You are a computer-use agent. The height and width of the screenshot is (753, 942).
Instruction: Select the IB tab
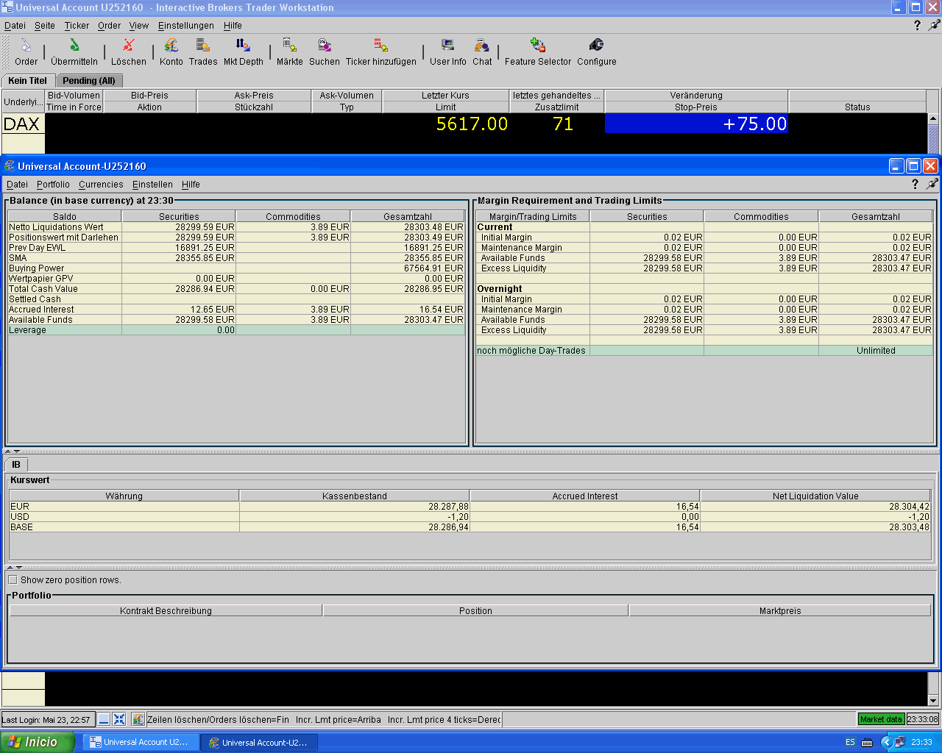16,465
